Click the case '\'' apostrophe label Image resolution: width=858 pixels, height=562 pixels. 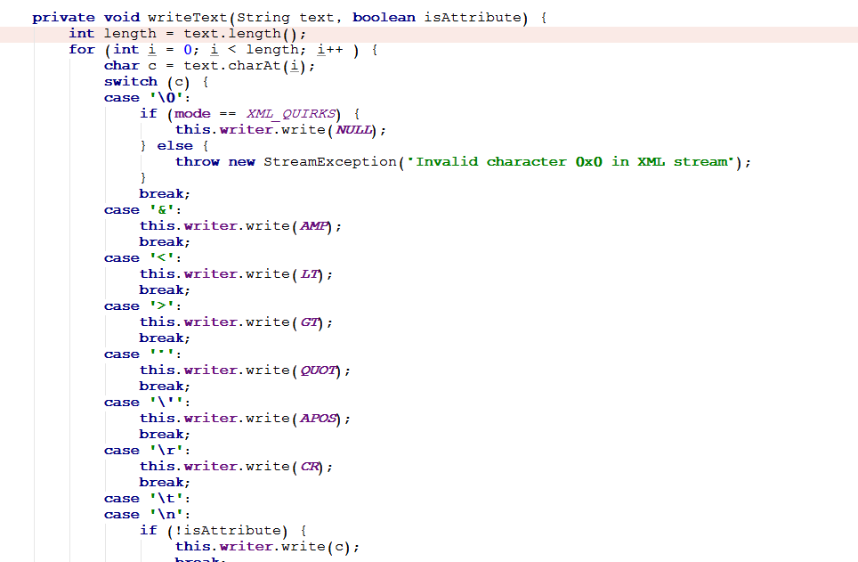pyautogui.click(x=147, y=403)
